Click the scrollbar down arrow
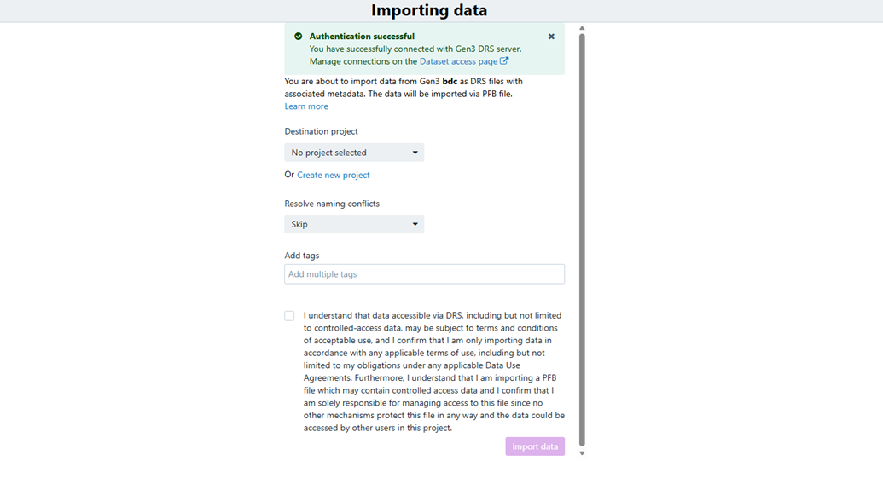Screen dimensions: 883x495 coord(581,452)
